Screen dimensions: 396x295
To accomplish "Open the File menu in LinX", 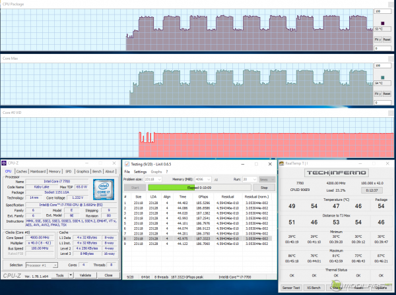I will coord(127,172).
